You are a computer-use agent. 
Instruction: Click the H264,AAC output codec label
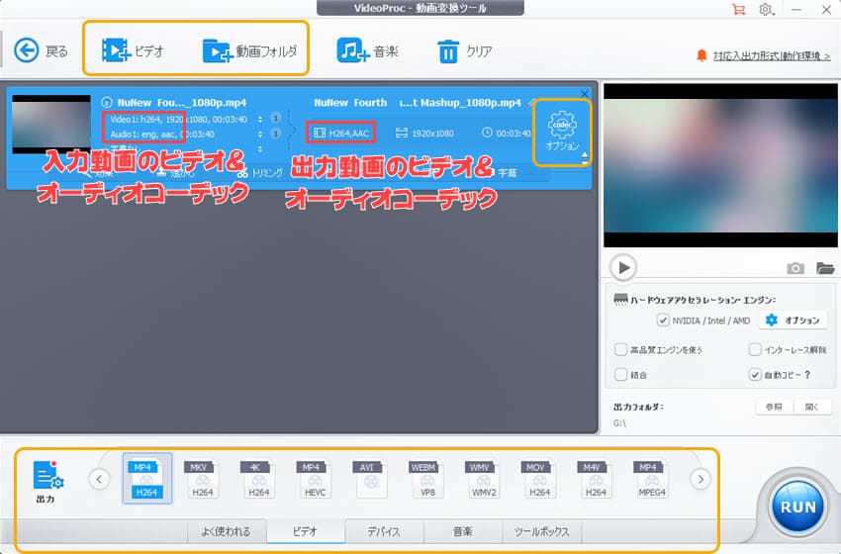(341, 133)
